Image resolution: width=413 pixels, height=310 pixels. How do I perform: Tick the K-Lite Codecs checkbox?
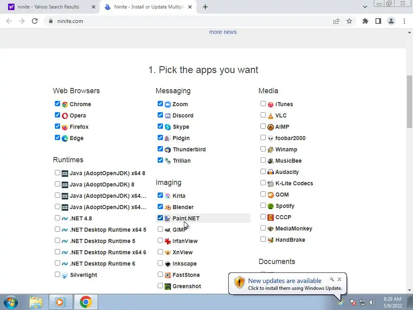pos(263,183)
